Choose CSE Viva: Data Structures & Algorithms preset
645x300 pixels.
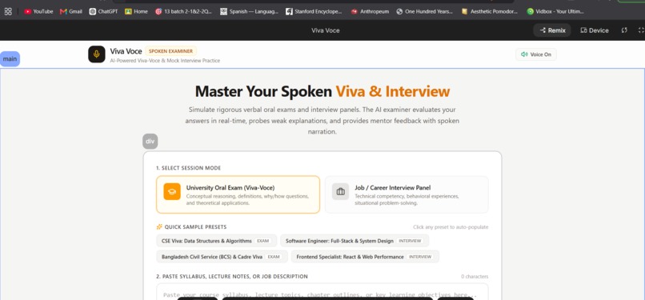[216, 241]
